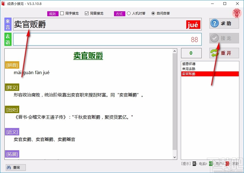Click the 接龙 checkmark icon
The height and width of the screenshot is (173, 244).
point(214,38)
